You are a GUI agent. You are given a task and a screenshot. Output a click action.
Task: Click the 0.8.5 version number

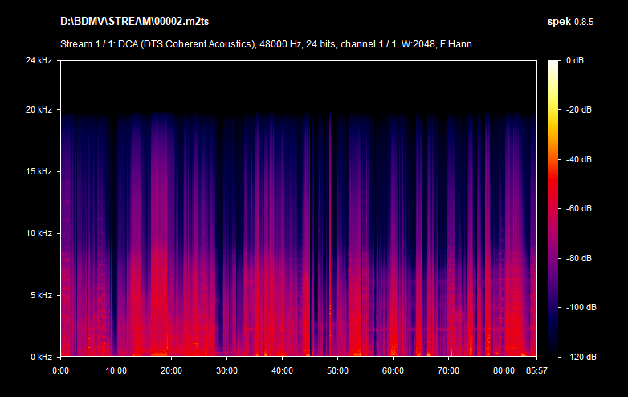pos(584,20)
